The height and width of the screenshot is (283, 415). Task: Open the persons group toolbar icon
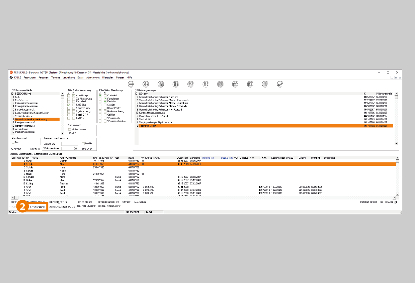[x=146, y=84]
